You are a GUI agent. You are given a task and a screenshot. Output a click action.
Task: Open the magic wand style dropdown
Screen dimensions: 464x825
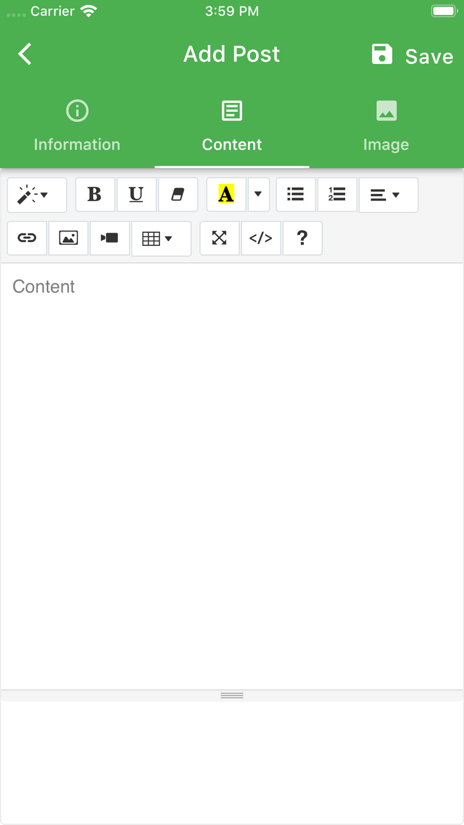click(37, 195)
